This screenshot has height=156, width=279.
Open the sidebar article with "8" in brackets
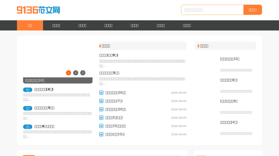229,80
